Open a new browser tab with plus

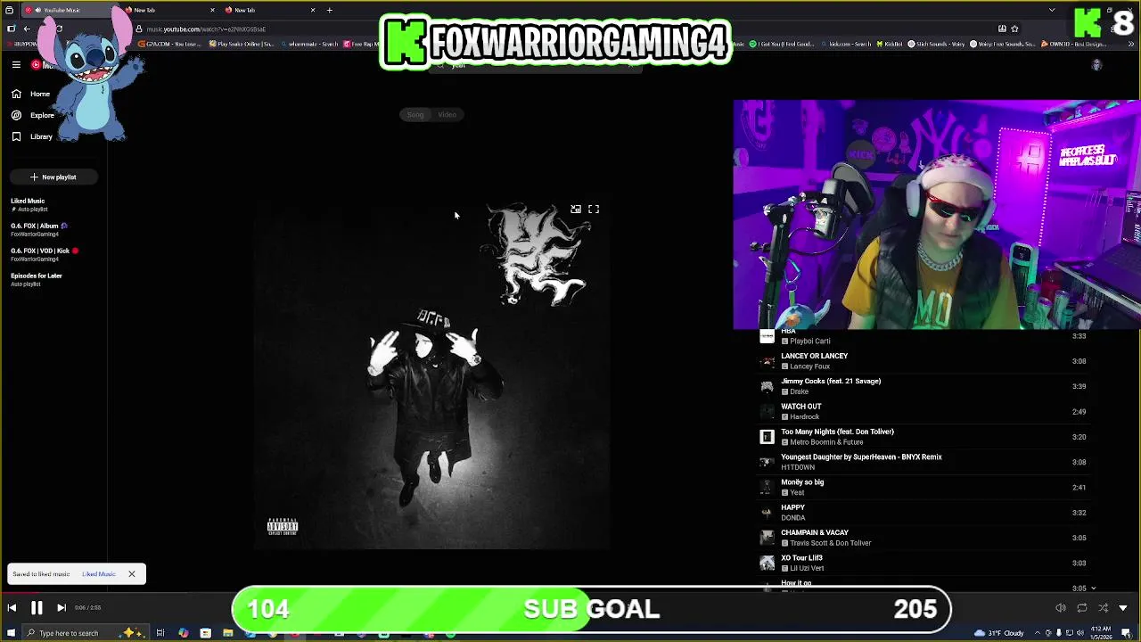(x=330, y=10)
